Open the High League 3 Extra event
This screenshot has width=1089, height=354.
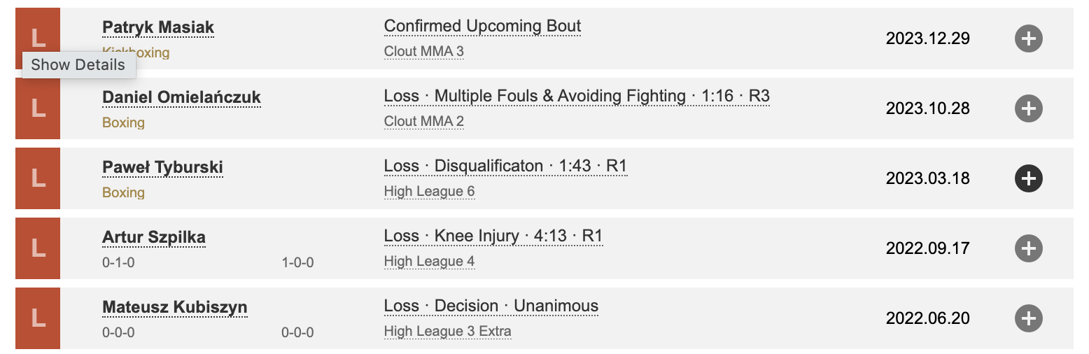click(447, 331)
